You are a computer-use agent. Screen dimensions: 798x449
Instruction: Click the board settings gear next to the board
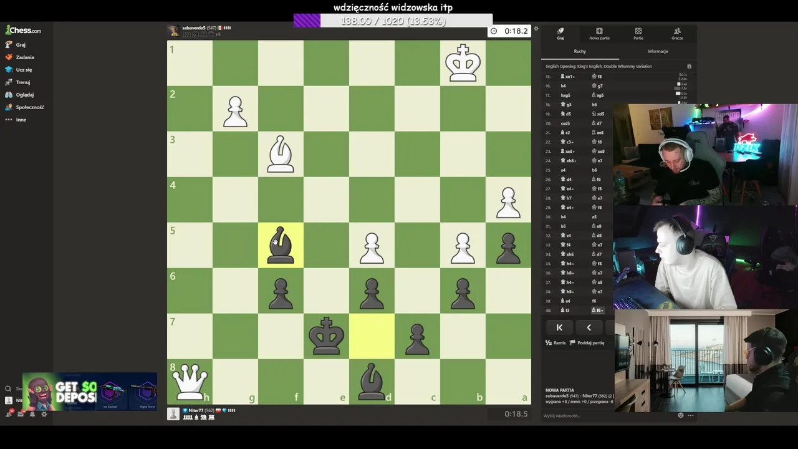536,29
